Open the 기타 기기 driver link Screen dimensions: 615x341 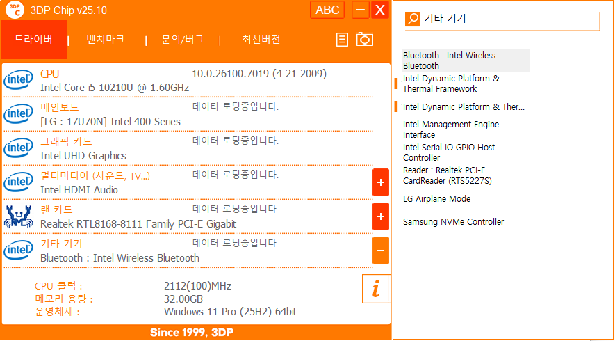tap(61, 244)
